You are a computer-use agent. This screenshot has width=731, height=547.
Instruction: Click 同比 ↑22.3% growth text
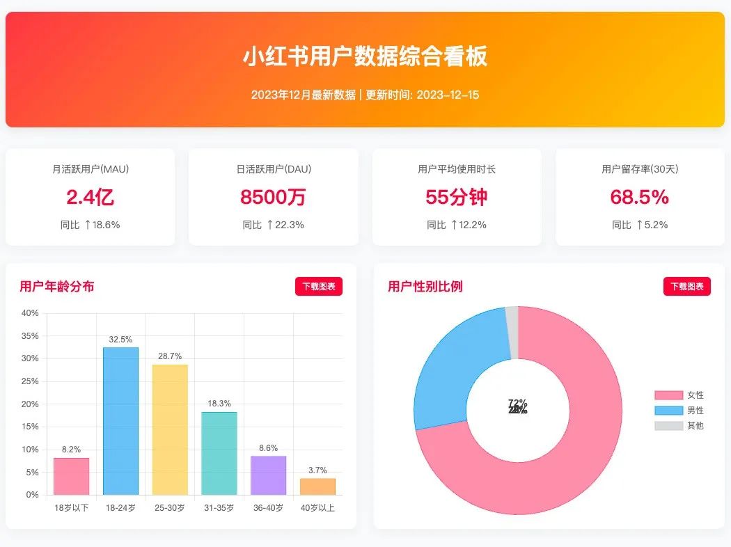[273, 225]
